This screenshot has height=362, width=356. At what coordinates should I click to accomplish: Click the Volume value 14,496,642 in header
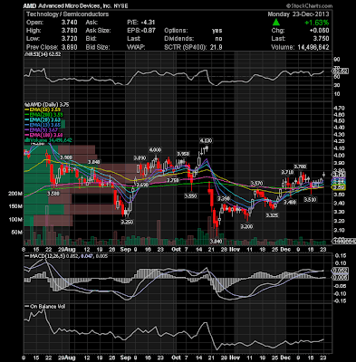click(x=313, y=47)
